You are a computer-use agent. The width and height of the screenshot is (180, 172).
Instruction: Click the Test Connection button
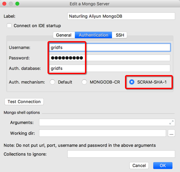24,102
